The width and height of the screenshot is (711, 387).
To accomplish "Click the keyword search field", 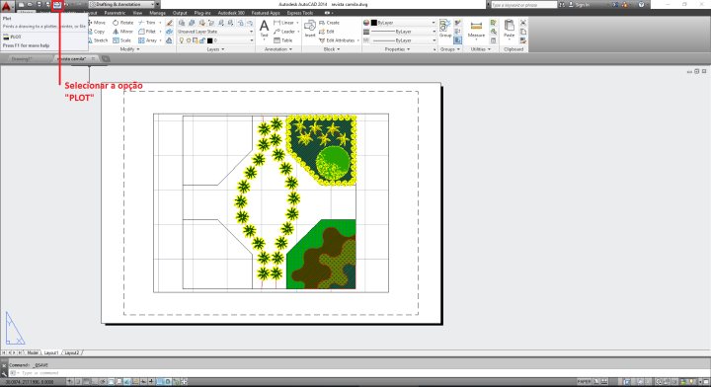I will [x=523, y=5].
